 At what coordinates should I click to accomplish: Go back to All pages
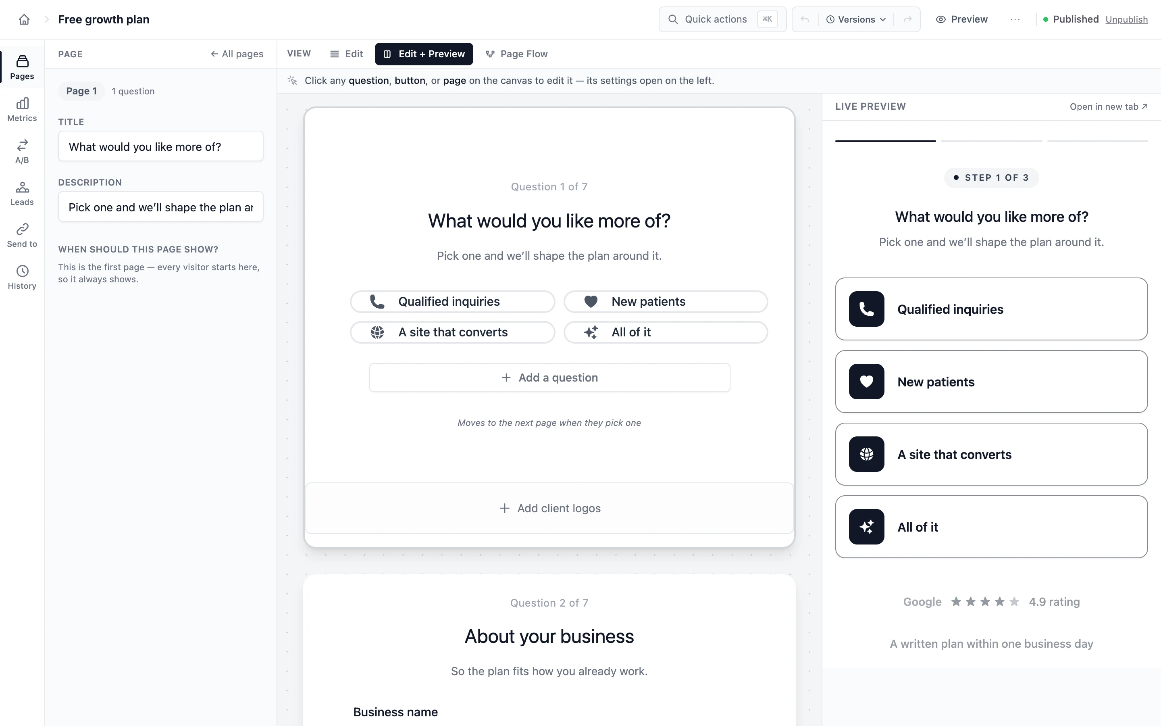tap(237, 54)
